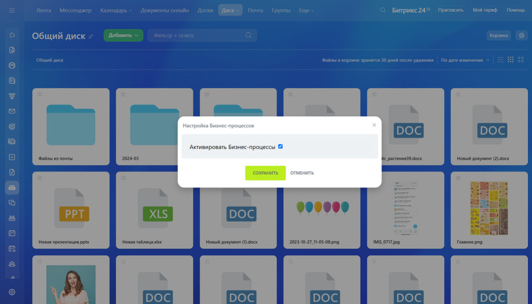532x304 pixels.
Task: Click the Битрикс 24 logo text
Action: tap(409, 10)
